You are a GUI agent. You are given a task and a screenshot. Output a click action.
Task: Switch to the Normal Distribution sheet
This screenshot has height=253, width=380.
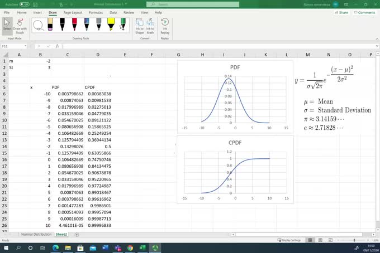coord(36,235)
